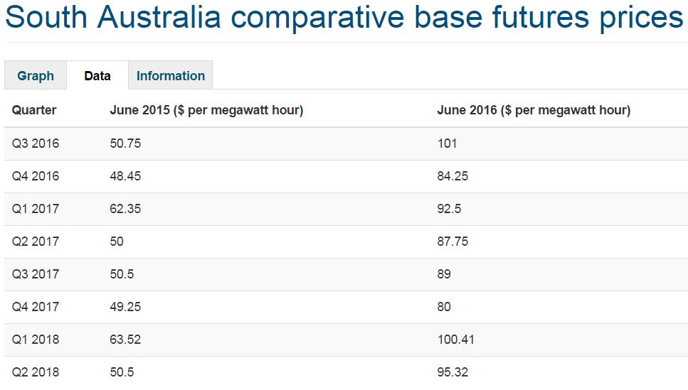The width and height of the screenshot is (688, 390).
Task: Click the 100.41 price cell
Action: click(455, 340)
